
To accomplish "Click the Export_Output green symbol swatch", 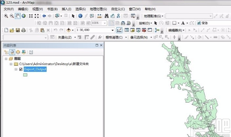I will [x=25, y=75].
